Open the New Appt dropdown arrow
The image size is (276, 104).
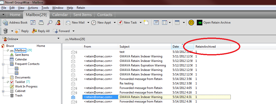pyautogui.click(x=115, y=23)
